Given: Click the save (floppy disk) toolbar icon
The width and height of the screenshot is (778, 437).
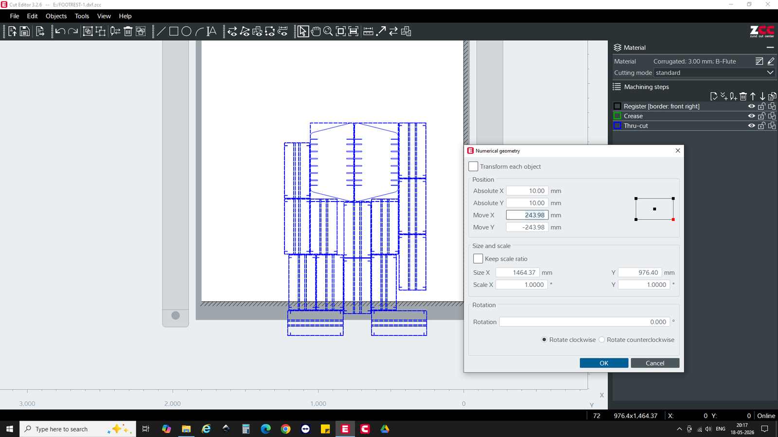Looking at the screenshot, I should click(25, 32).
